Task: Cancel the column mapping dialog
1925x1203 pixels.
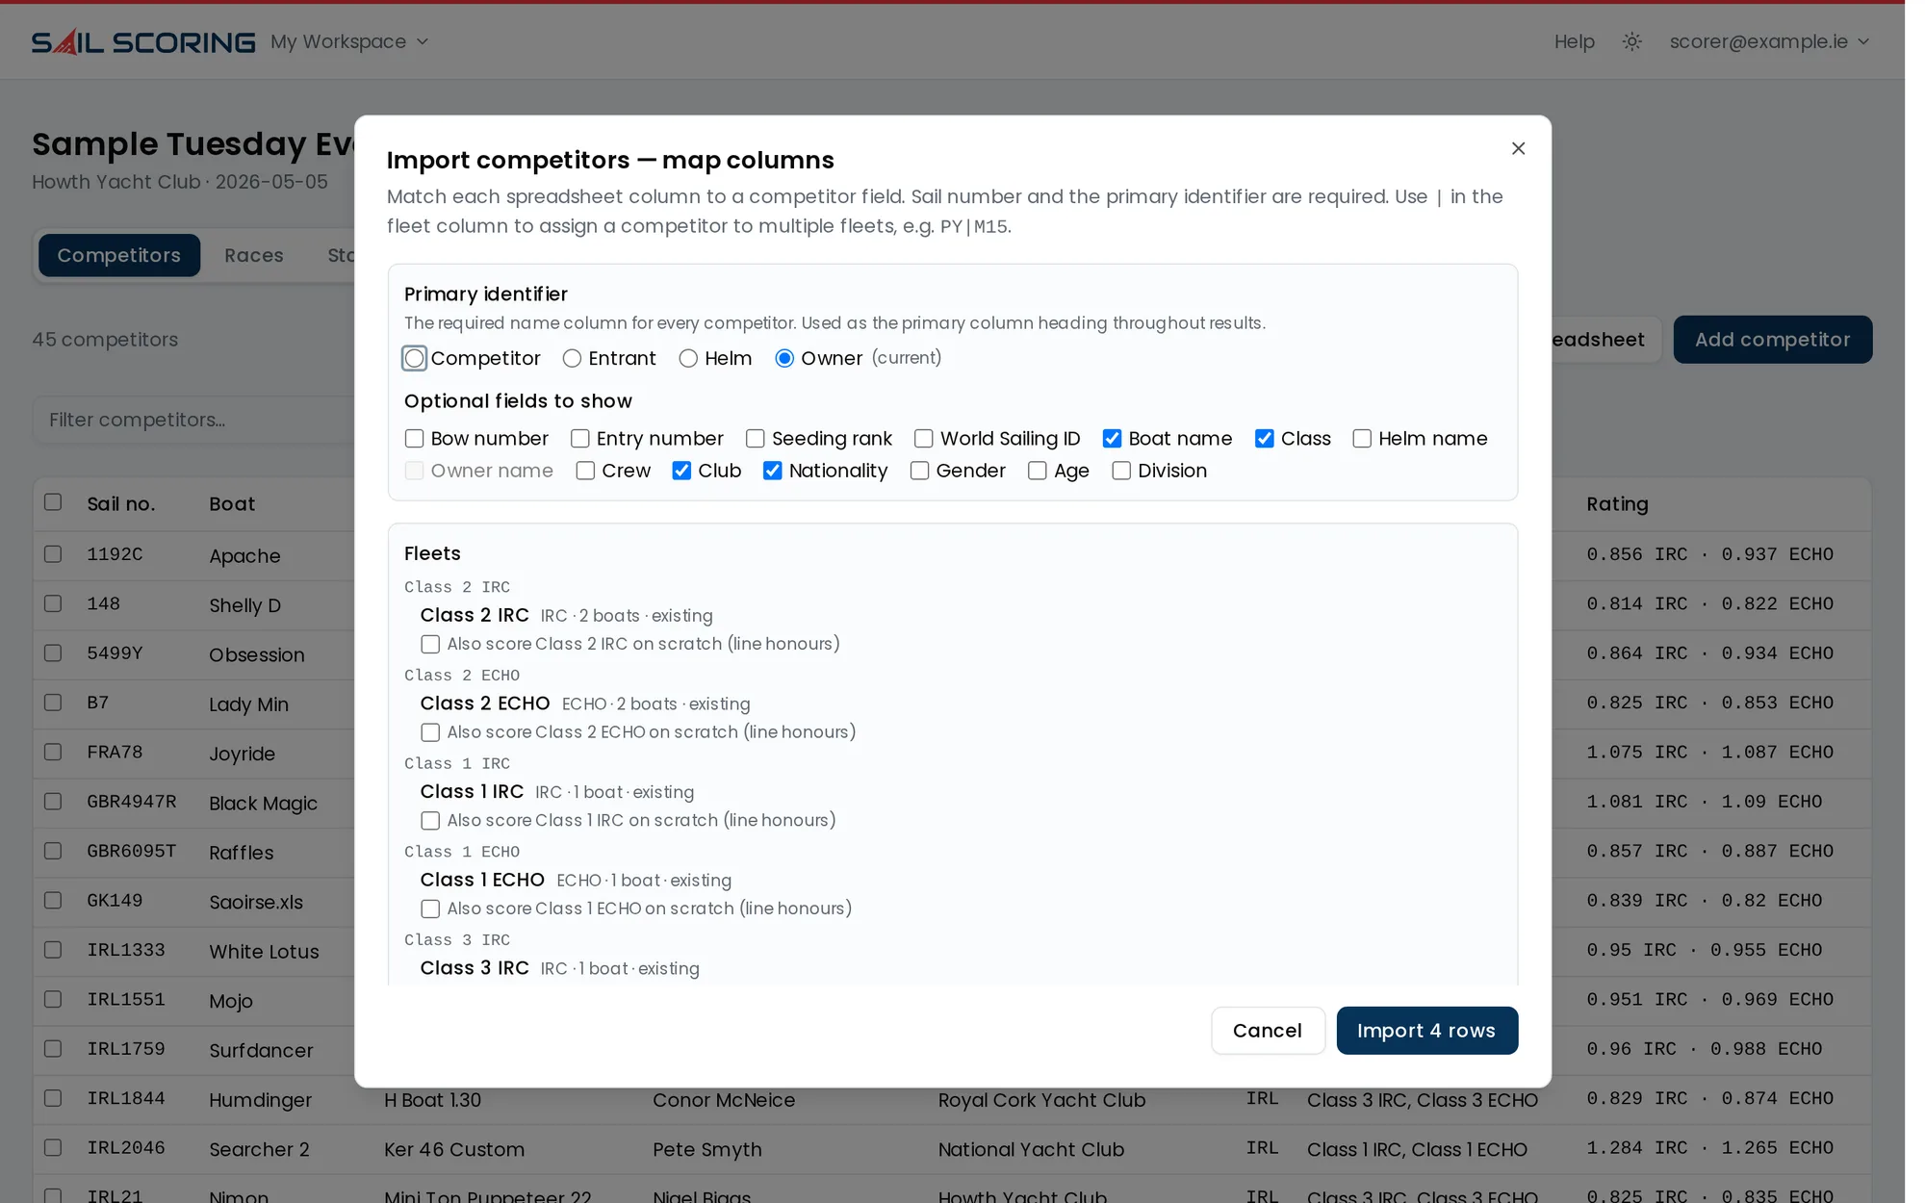Action: click(1268, 1031)
